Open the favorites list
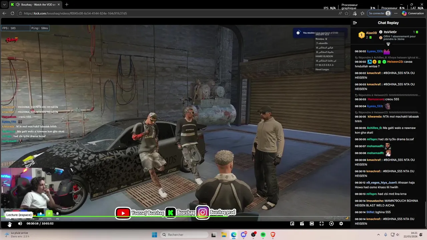Image resolution: width=427 pixels, height=240 pixels. [362, 13]
